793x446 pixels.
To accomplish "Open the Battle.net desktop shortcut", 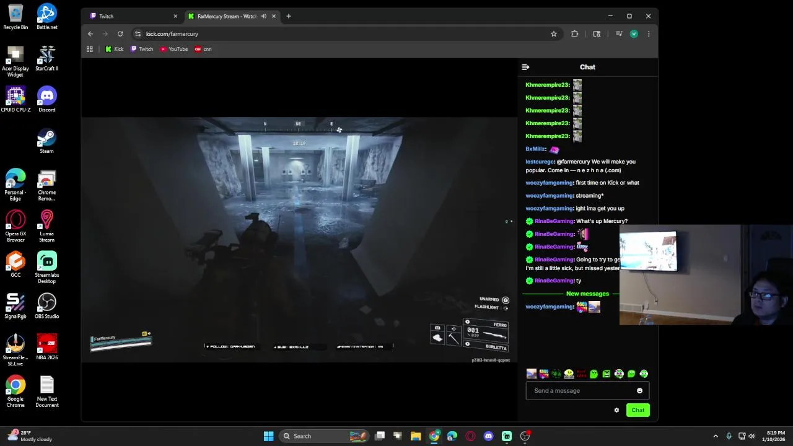I will coord(46,17).
